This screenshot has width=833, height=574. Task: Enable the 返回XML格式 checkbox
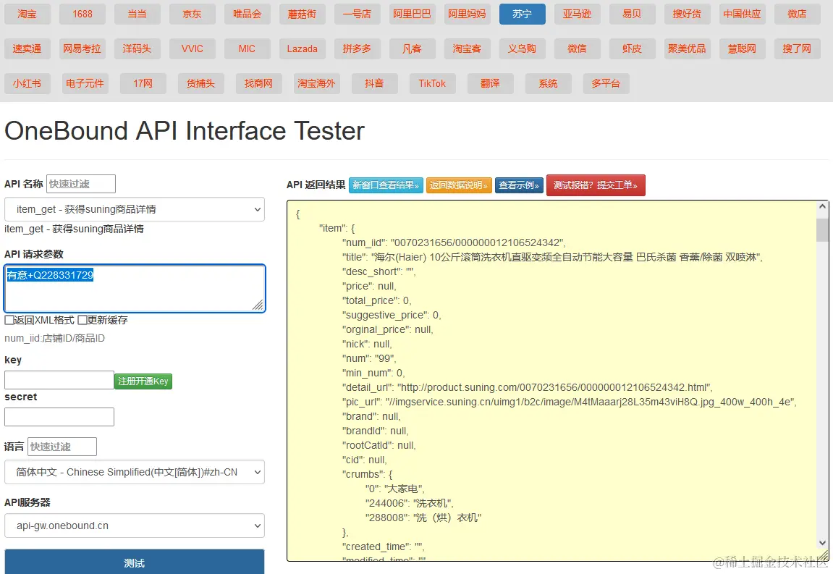pos(9,320)
